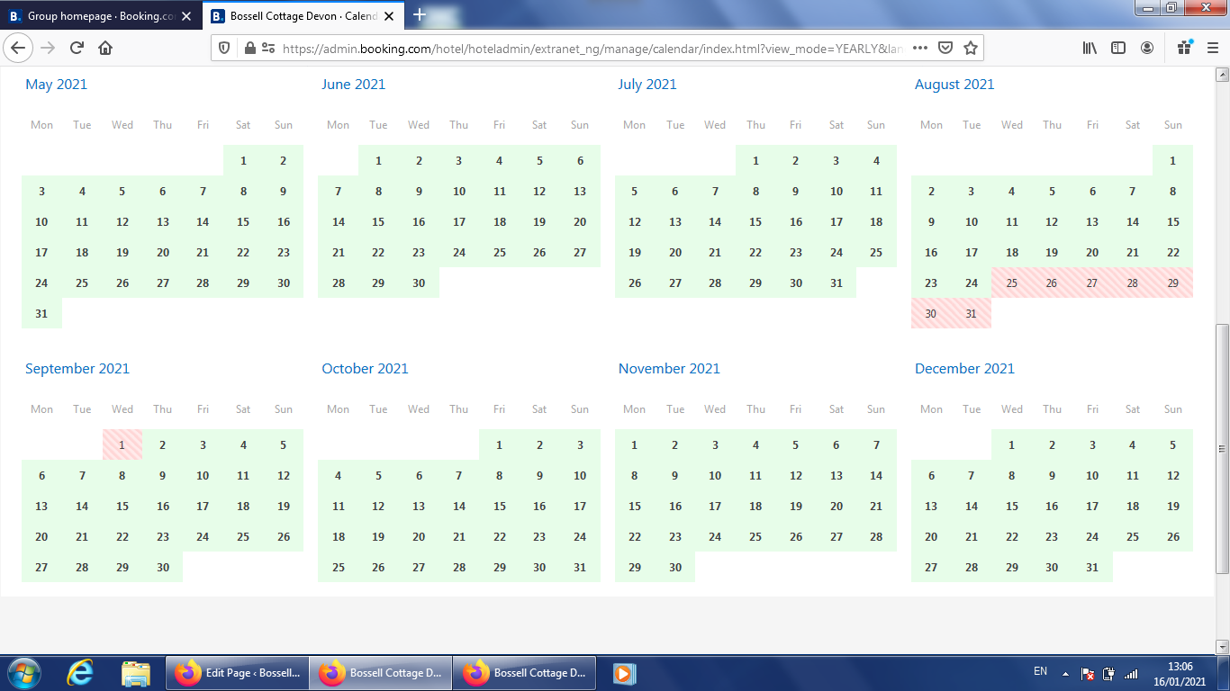Open the hamburger application menu
The height and width of the screenshot is (691, 1230).
(1212, 49)
